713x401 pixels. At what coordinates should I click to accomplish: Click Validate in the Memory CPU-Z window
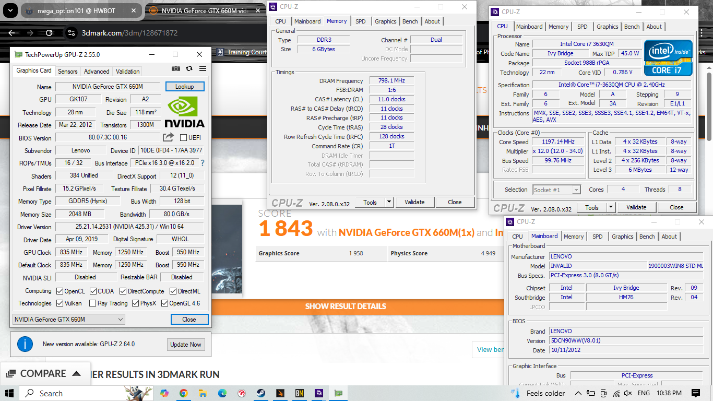click(x=414, y=202)
